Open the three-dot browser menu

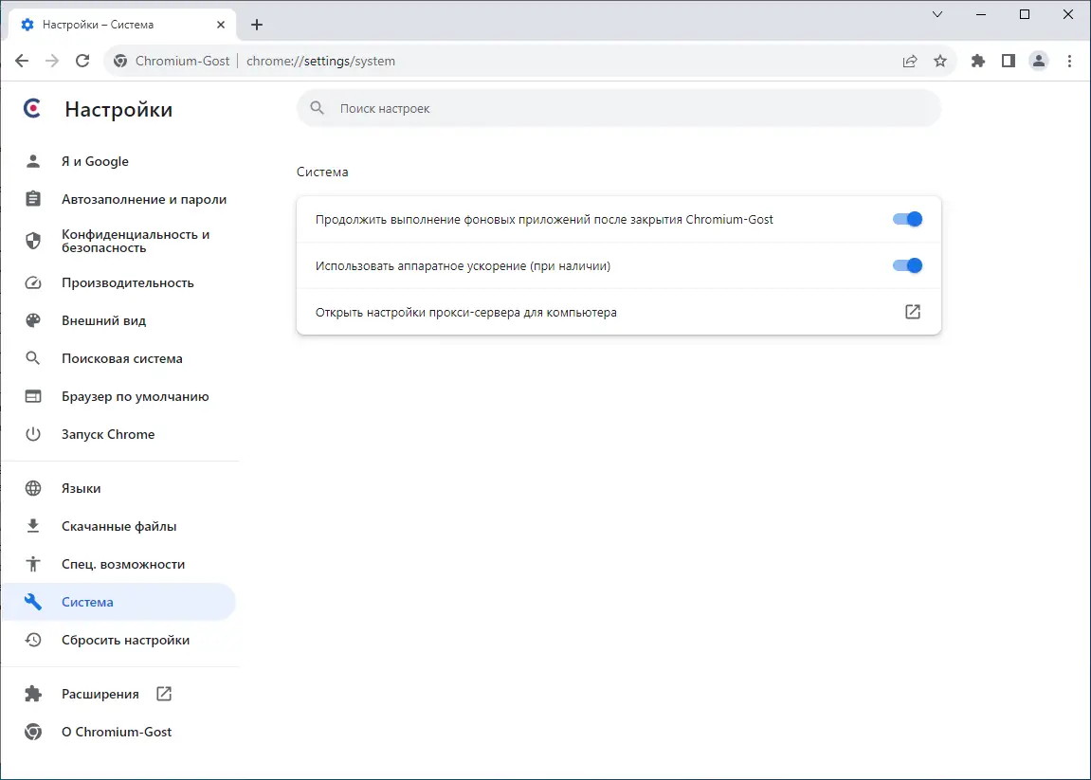click(x=1070, y=61)
